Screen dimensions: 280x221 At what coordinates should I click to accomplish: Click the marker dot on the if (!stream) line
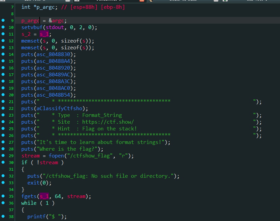[x=3, y=163]
